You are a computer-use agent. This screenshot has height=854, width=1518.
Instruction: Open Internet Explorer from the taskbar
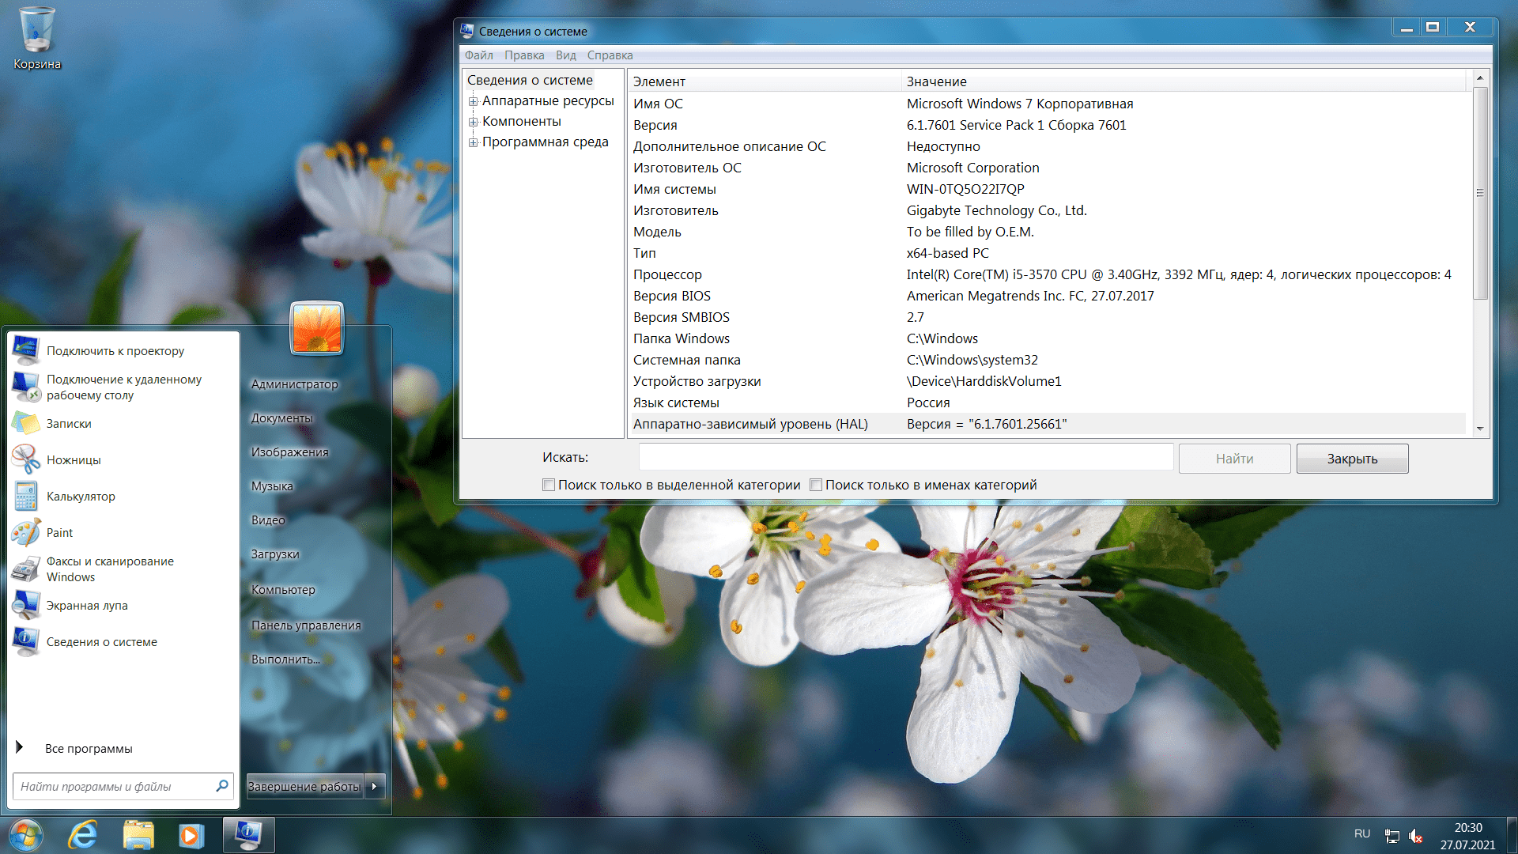[x=83, y=835]
